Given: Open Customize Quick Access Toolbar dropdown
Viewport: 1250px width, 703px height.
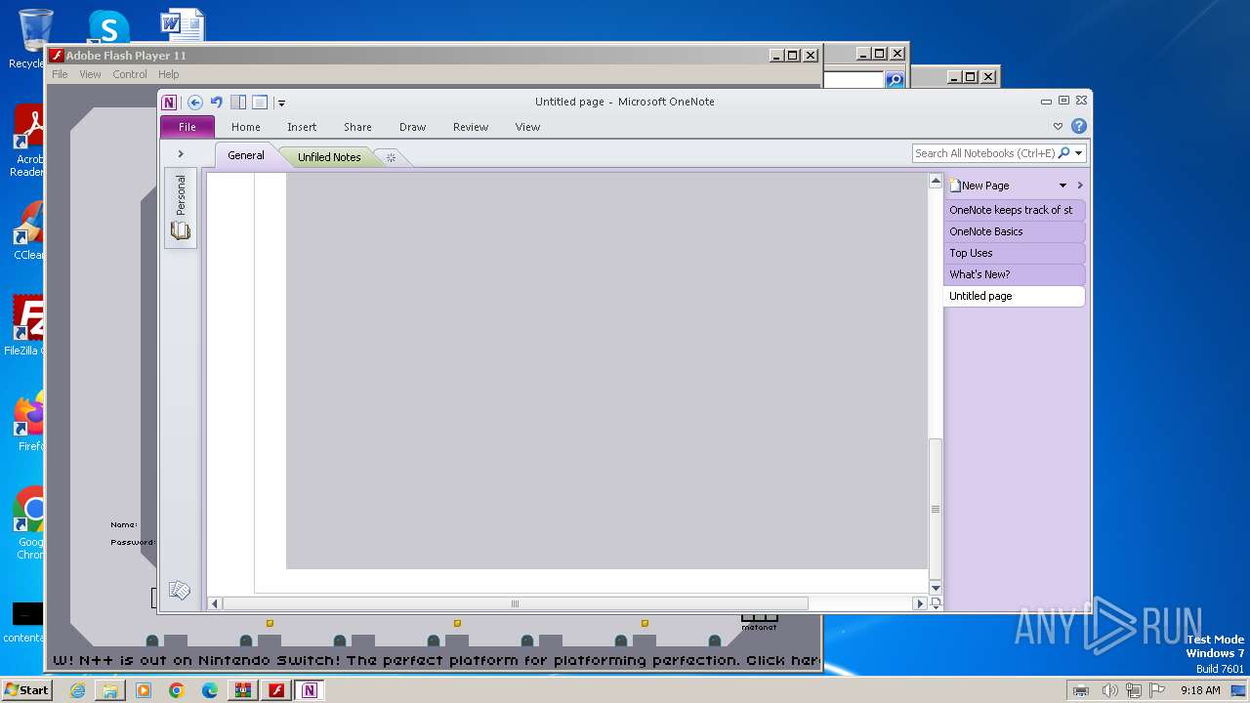Looking at the screenshot, I should [280, 103].
